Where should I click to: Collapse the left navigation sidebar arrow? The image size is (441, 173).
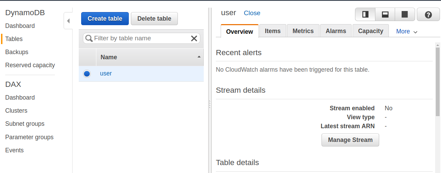(x=68, y=21)
